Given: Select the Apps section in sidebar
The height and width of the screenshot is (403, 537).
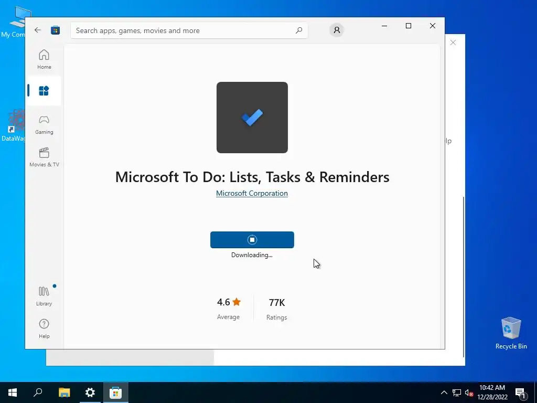Looking at the screenshot, I should tap(44, 91).
